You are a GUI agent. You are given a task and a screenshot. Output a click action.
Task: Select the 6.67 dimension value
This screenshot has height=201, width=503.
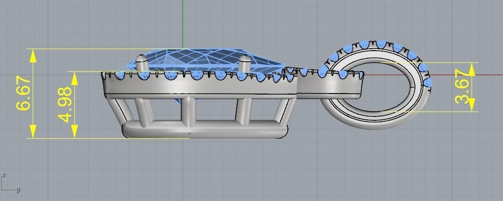pyautogui.click(x=24, y=93)
